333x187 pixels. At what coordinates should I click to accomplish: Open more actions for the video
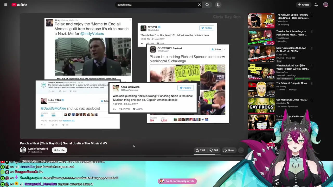[x=241, y=150]
